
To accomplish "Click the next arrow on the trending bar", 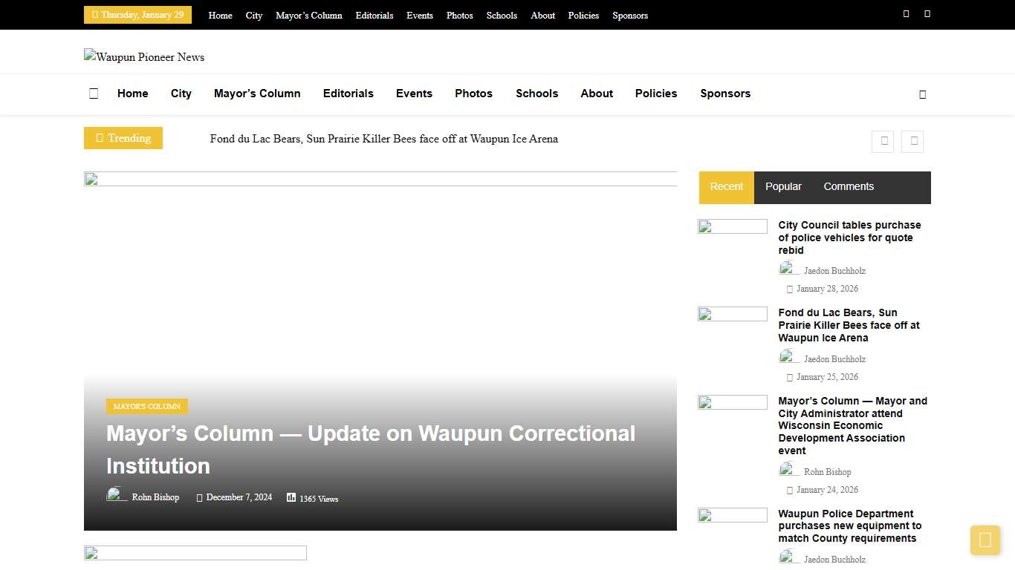I will [x=912, y=141].
